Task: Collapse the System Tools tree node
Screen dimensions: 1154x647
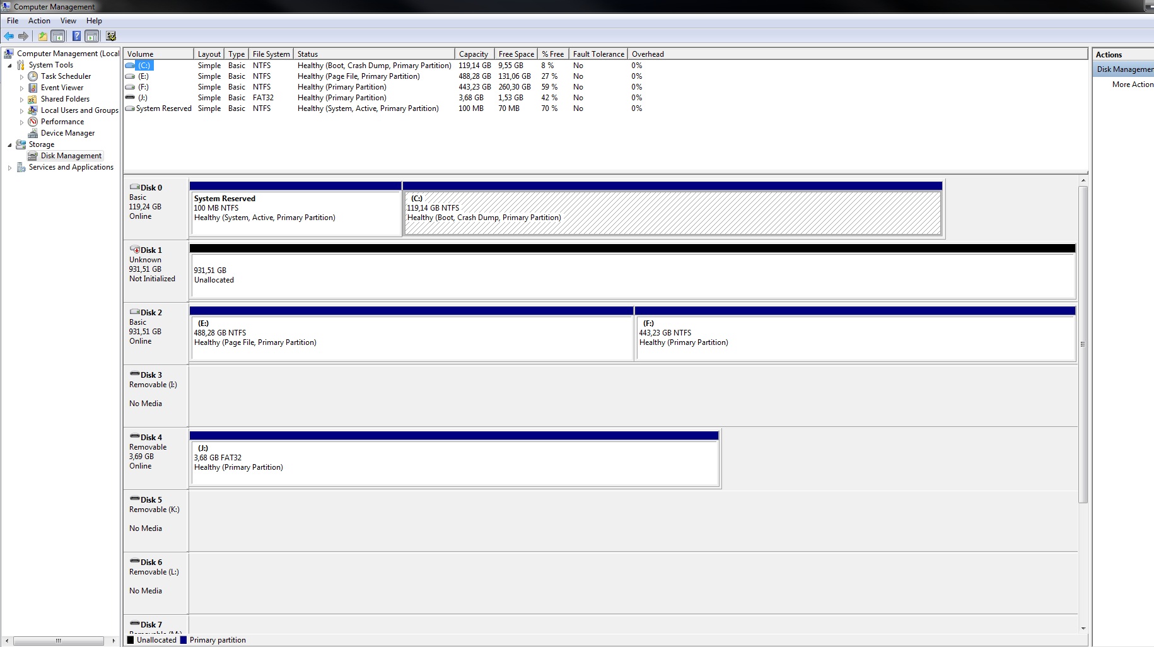Action: tap(9, 65)
